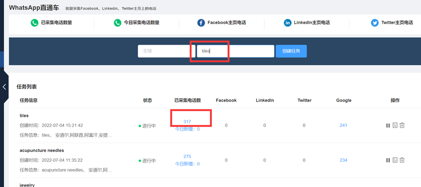
Task: Open Google count 241 for tiles
Action: tap(343, 126)
